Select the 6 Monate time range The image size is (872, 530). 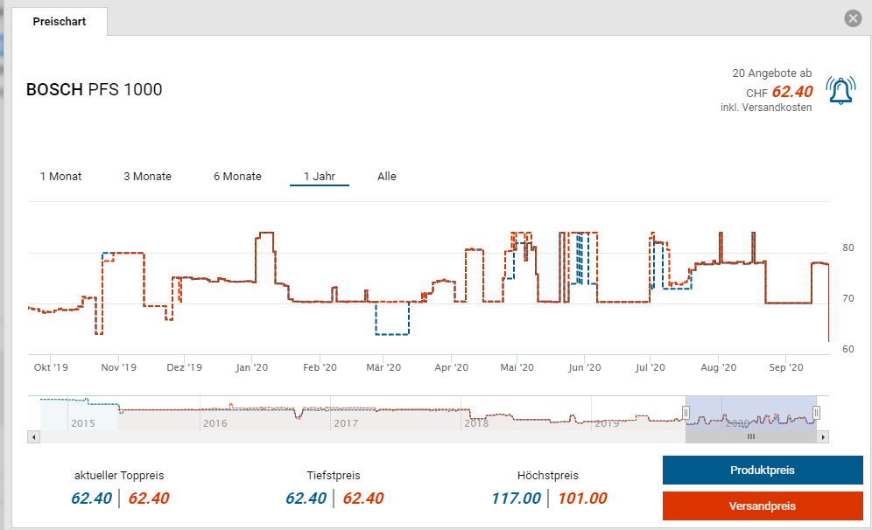click(237, 177)
